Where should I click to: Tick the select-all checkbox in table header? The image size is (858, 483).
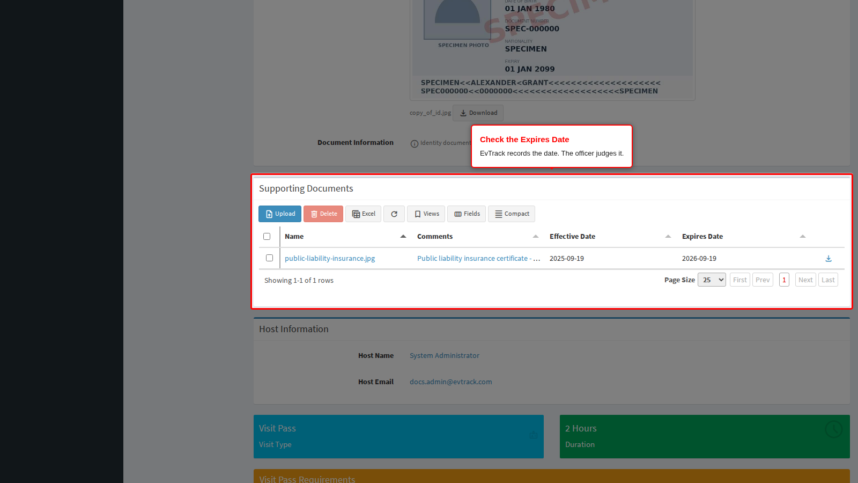click(x=267, y=236)
